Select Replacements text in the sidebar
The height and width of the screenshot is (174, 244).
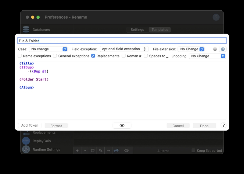pyautogui.click(x=44, y=132)
